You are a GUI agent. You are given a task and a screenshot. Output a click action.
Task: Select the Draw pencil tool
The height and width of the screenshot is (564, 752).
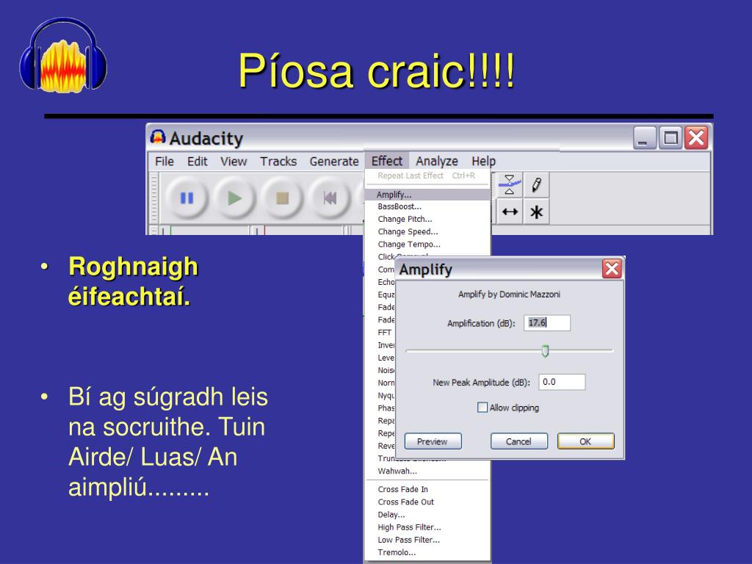(536, 184)
